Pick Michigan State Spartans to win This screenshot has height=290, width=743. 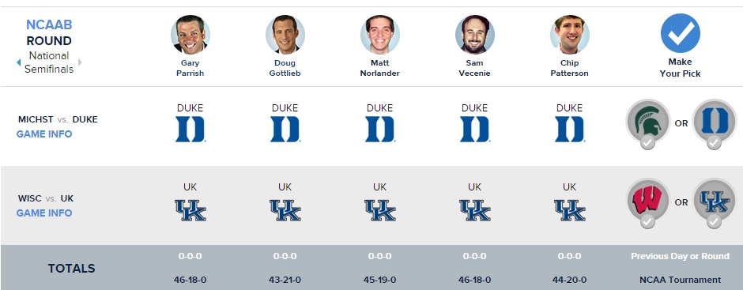point(648,122)
